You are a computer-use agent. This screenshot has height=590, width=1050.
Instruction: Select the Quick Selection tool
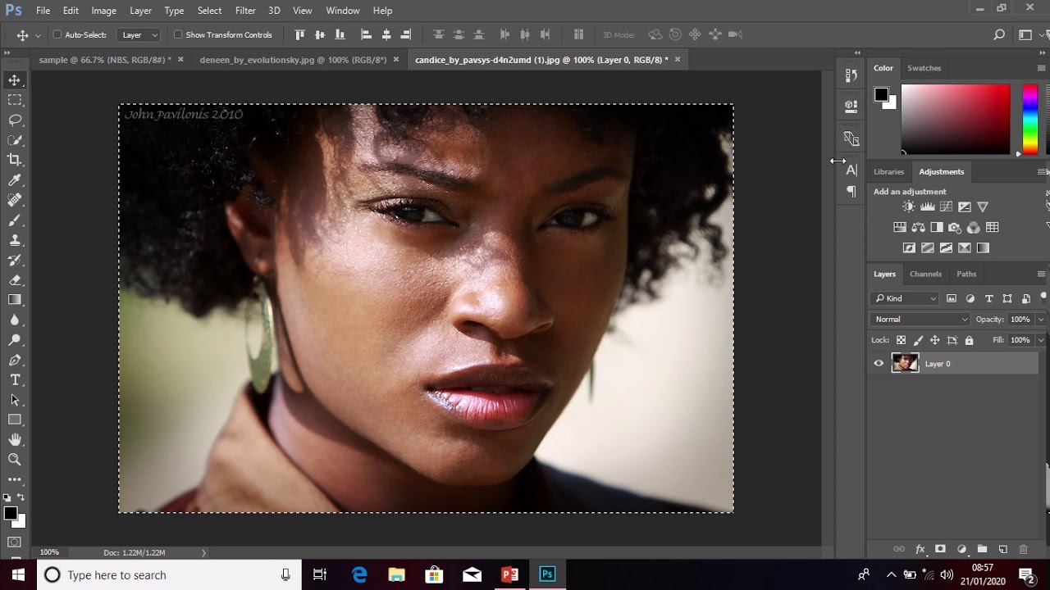15,140
